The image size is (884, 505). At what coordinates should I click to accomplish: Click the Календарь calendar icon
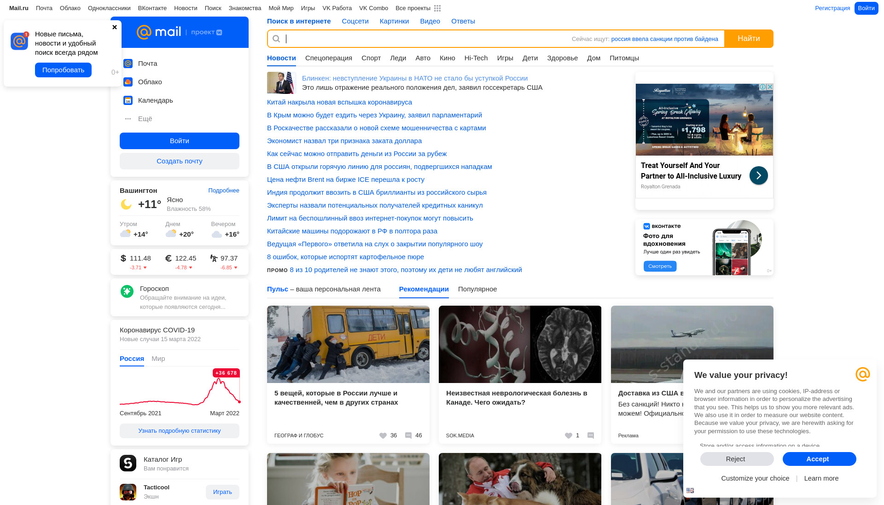[128, 100]
